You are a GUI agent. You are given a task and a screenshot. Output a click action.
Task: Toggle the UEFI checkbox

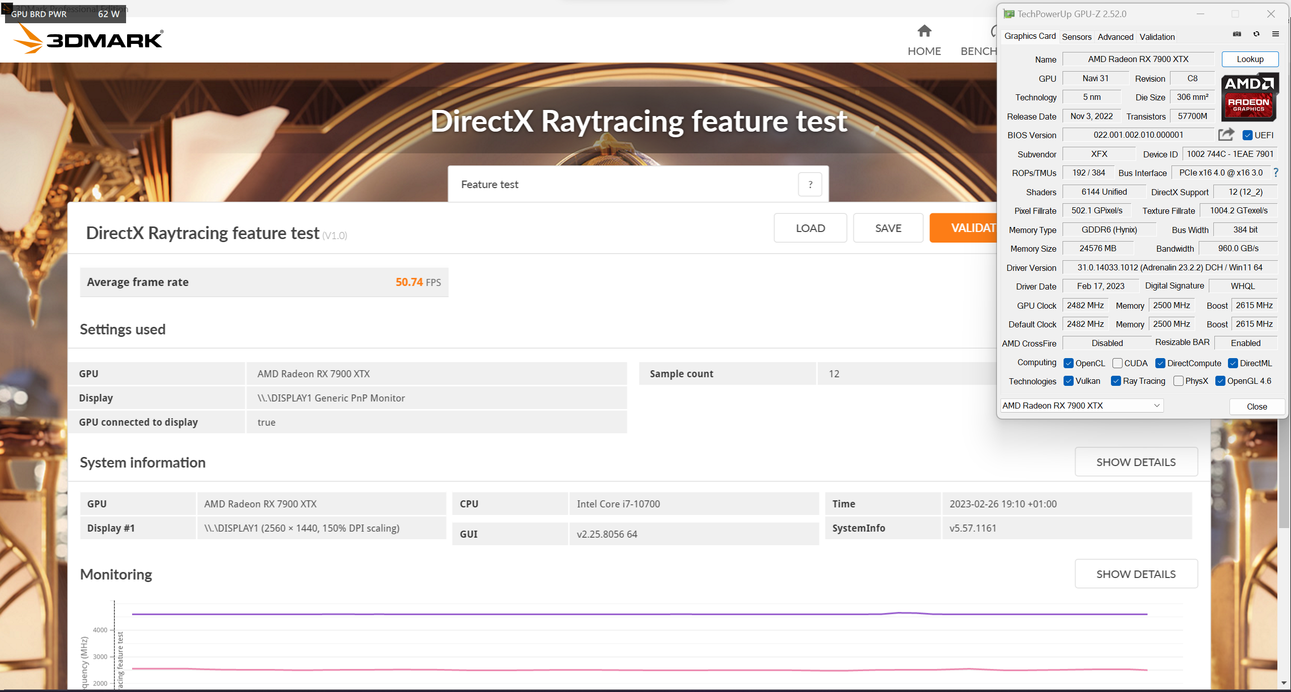click(1248, 135)
